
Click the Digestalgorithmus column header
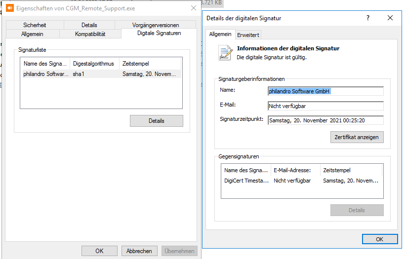point(93,64)
